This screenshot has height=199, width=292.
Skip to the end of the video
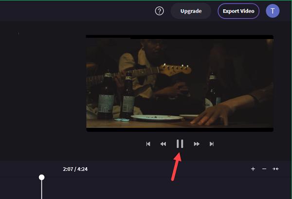click(212, 144)
